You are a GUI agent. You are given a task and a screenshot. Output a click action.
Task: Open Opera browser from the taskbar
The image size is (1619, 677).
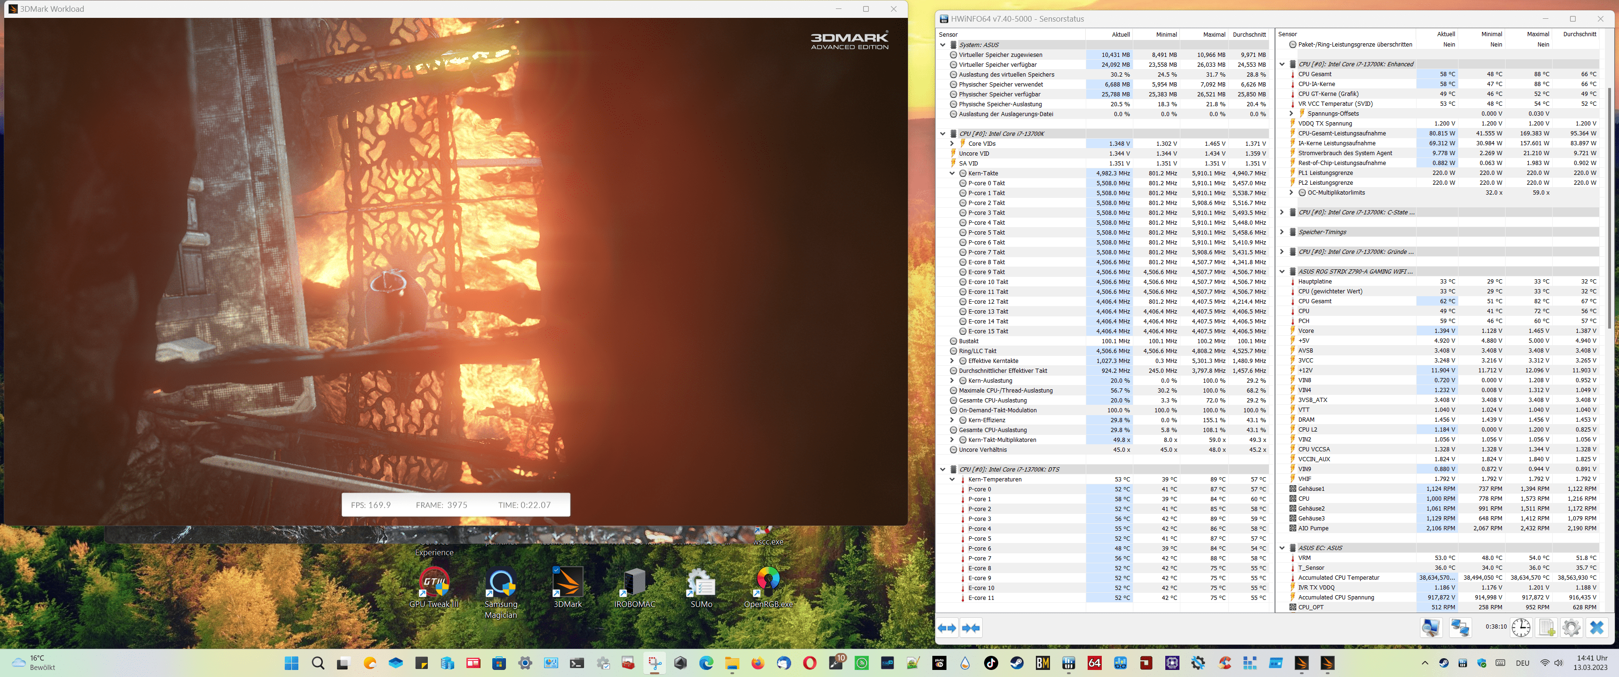click(809, 663)
